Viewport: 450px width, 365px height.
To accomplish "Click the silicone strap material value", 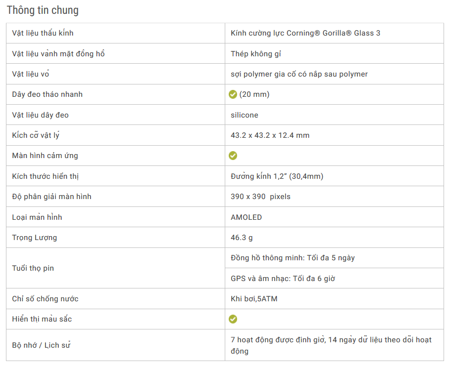I will pyautogui.click(x=245, y=115).
